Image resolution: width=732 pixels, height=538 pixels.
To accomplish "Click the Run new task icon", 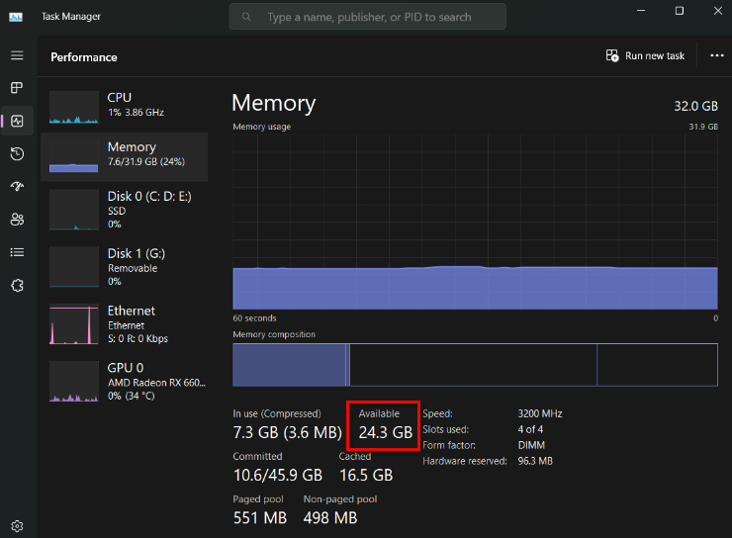I will coord(612,55).
